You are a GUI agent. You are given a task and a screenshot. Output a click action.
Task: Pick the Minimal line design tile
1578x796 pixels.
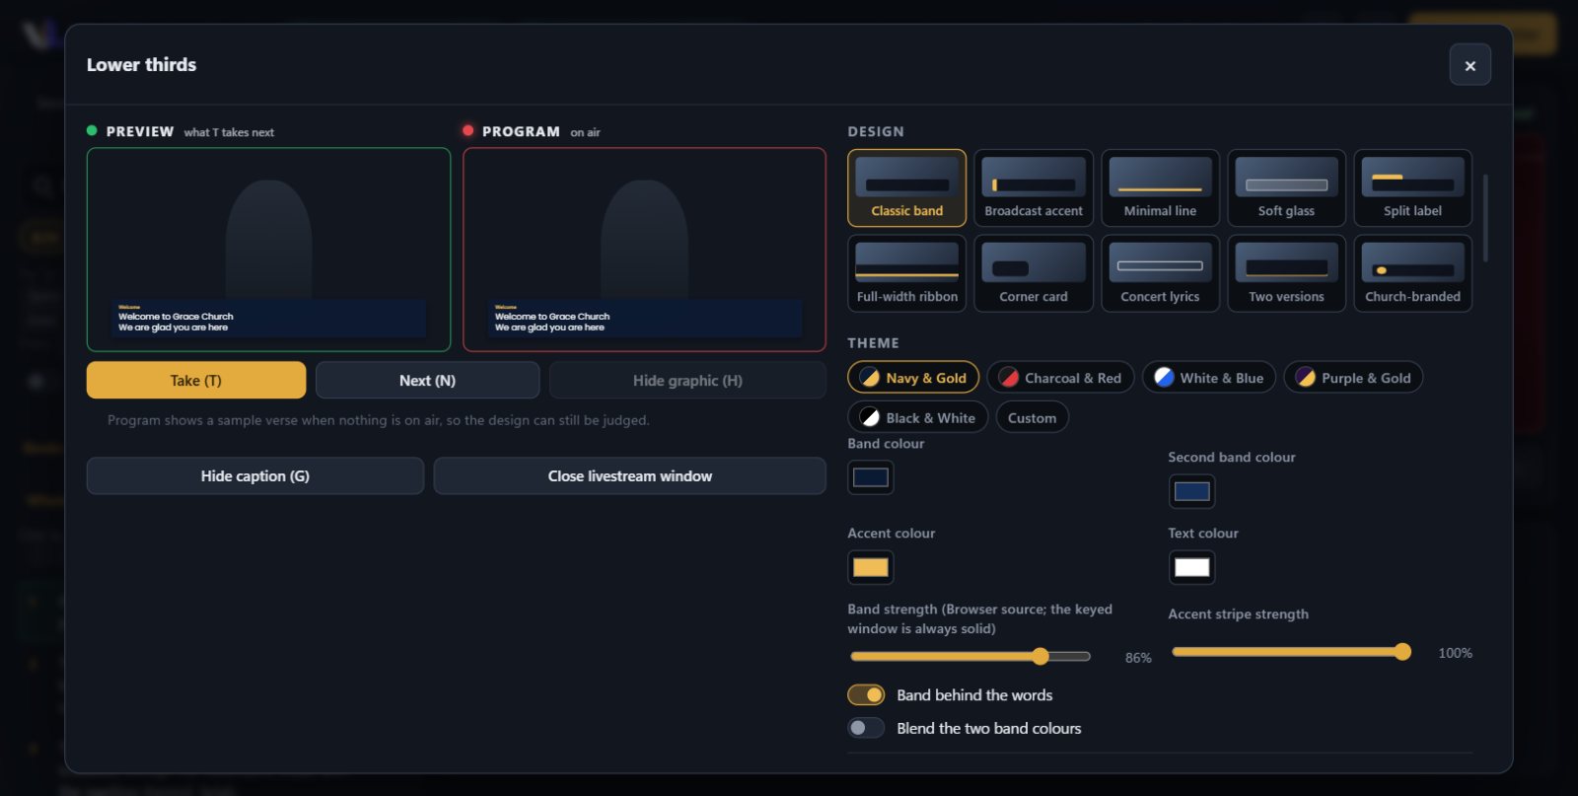tap(1160, 188)
